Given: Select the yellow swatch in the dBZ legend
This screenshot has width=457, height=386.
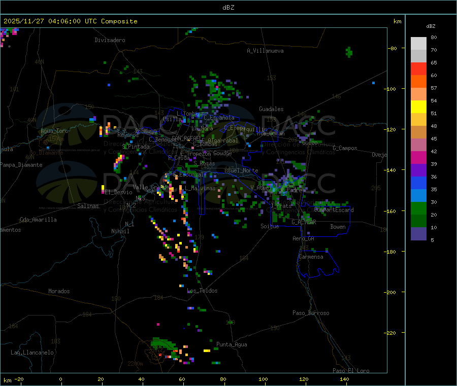Looking at the screenshot, I should point(418,107).
